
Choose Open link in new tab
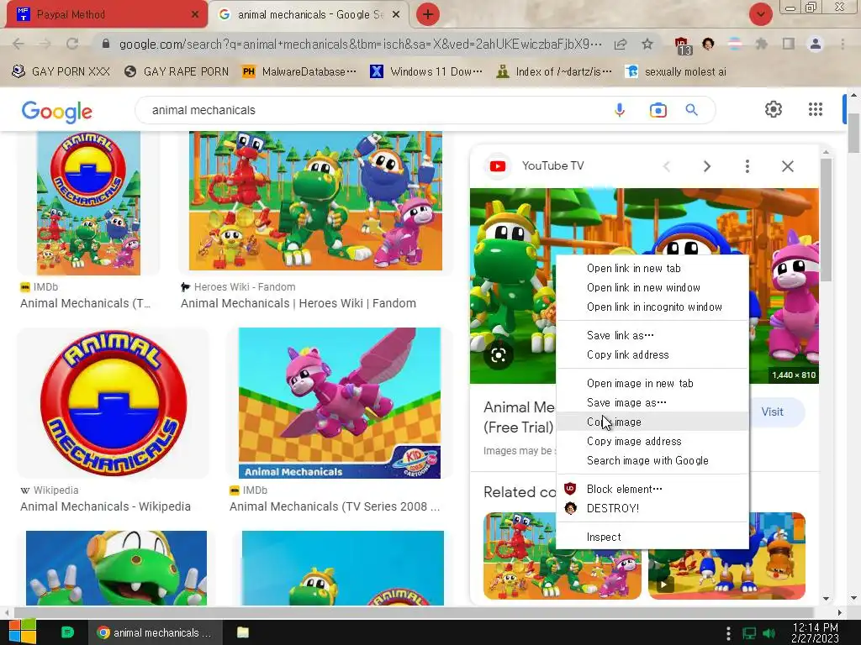(x=652, y=268)
